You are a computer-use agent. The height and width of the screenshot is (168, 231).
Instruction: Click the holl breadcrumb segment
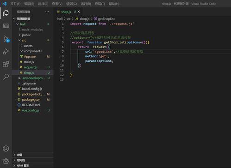[60, 19]
